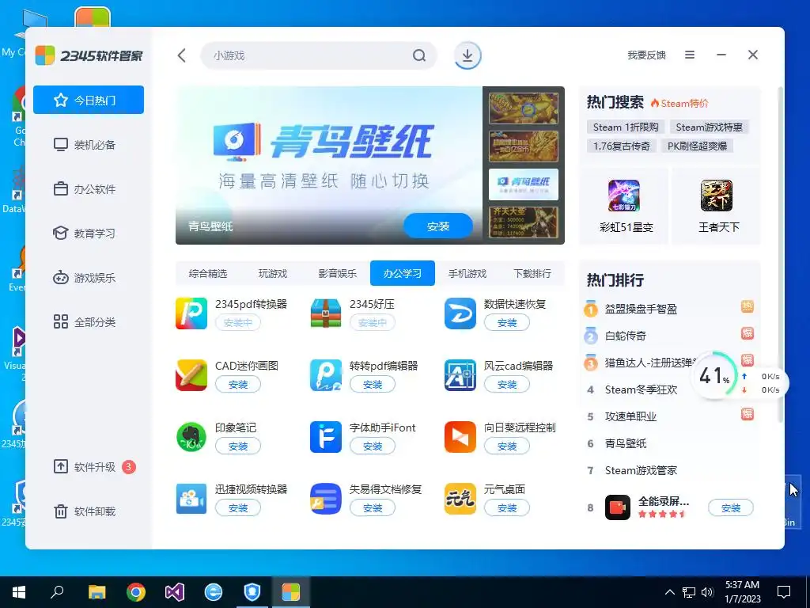Viewport: 810px width, 608px height.
Task: Click the 风云cad编辑器 app icon
Action: pos(460,375)
